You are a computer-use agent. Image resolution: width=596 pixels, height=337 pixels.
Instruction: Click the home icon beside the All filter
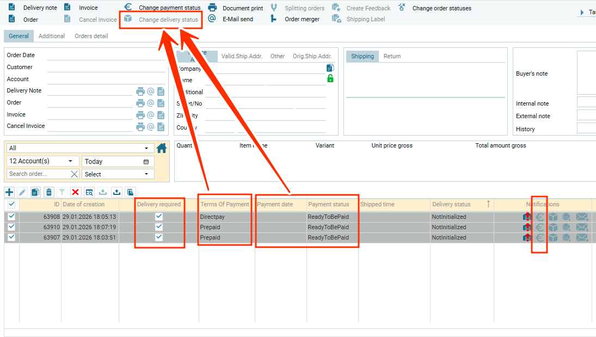click(x=162, y=148)
